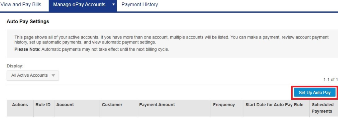The image size is (339, 118).
Task: Click the gray arrow in Display selector
Action: (53, 75)
